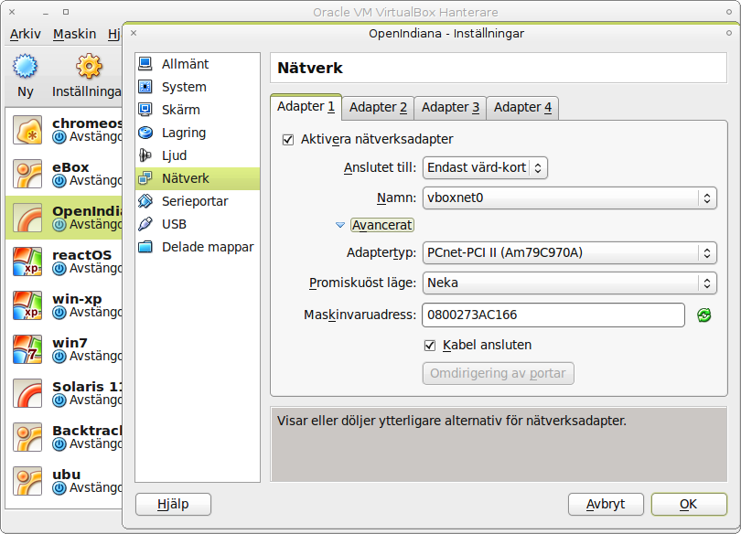Toggle Aktivera nätverksadapter checkbox
The height and width of the screenshot is (534, 741).
point(289,139)
